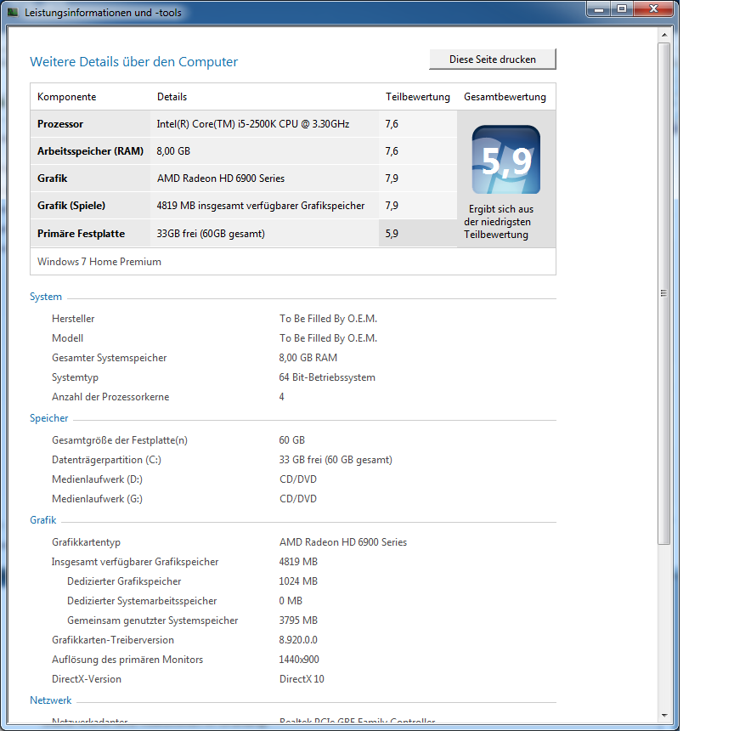Click the '3795 MB' value
The height and width of the screenshot is (731, 734).
click(298, 621)
